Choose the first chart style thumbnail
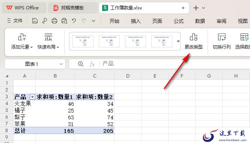 [x=83, y=41]
